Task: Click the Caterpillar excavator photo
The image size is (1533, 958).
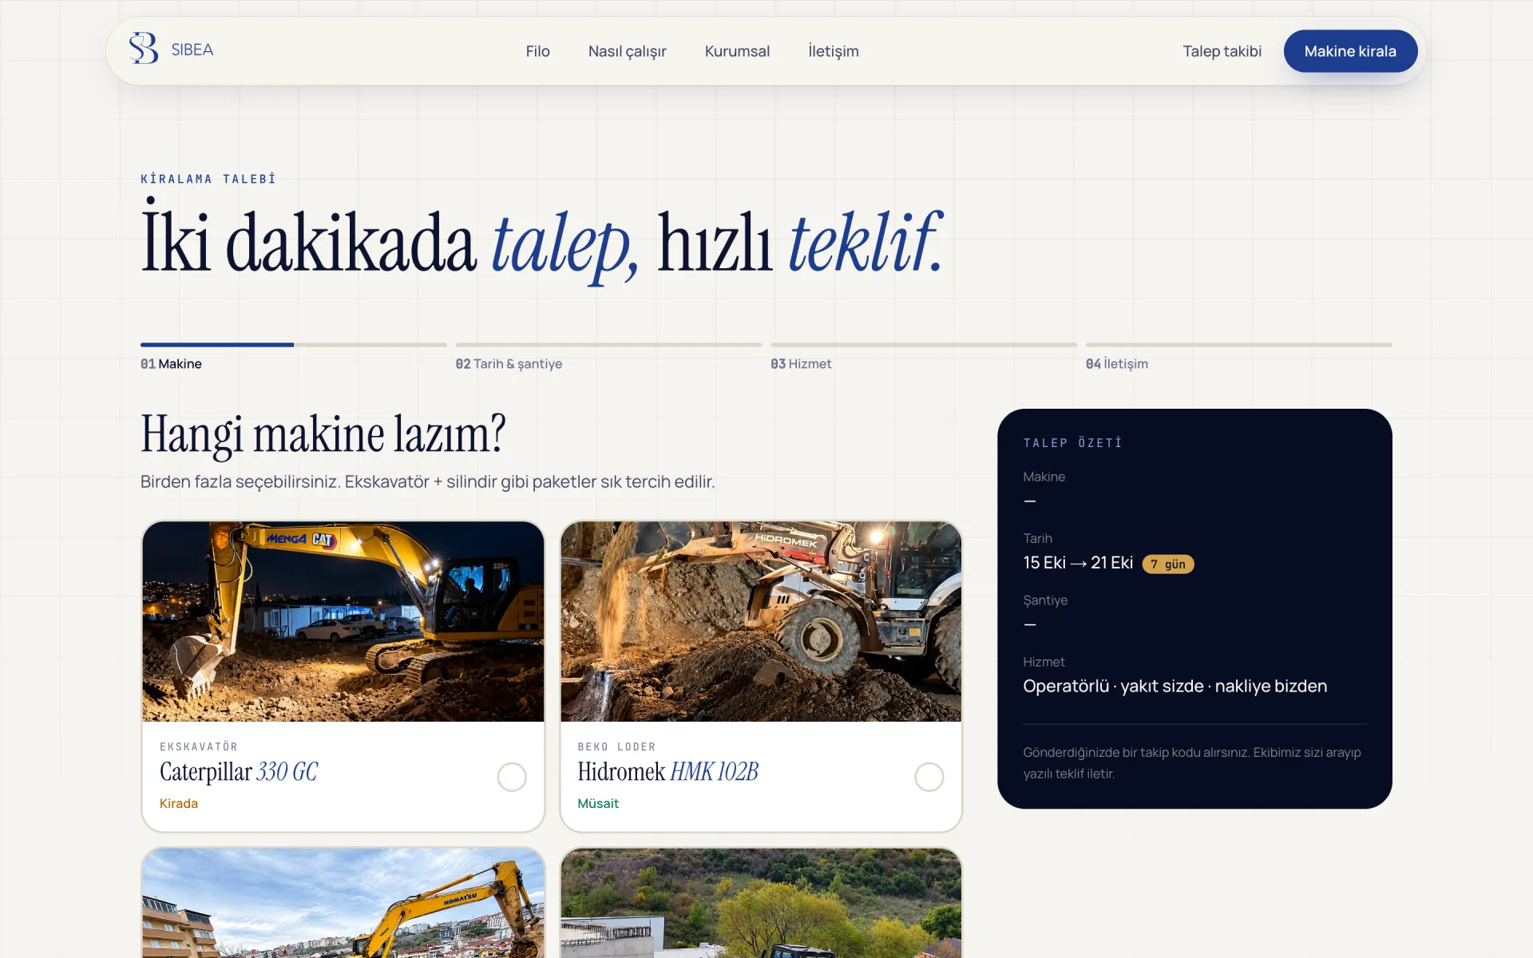Action: [x=343, y=622]
